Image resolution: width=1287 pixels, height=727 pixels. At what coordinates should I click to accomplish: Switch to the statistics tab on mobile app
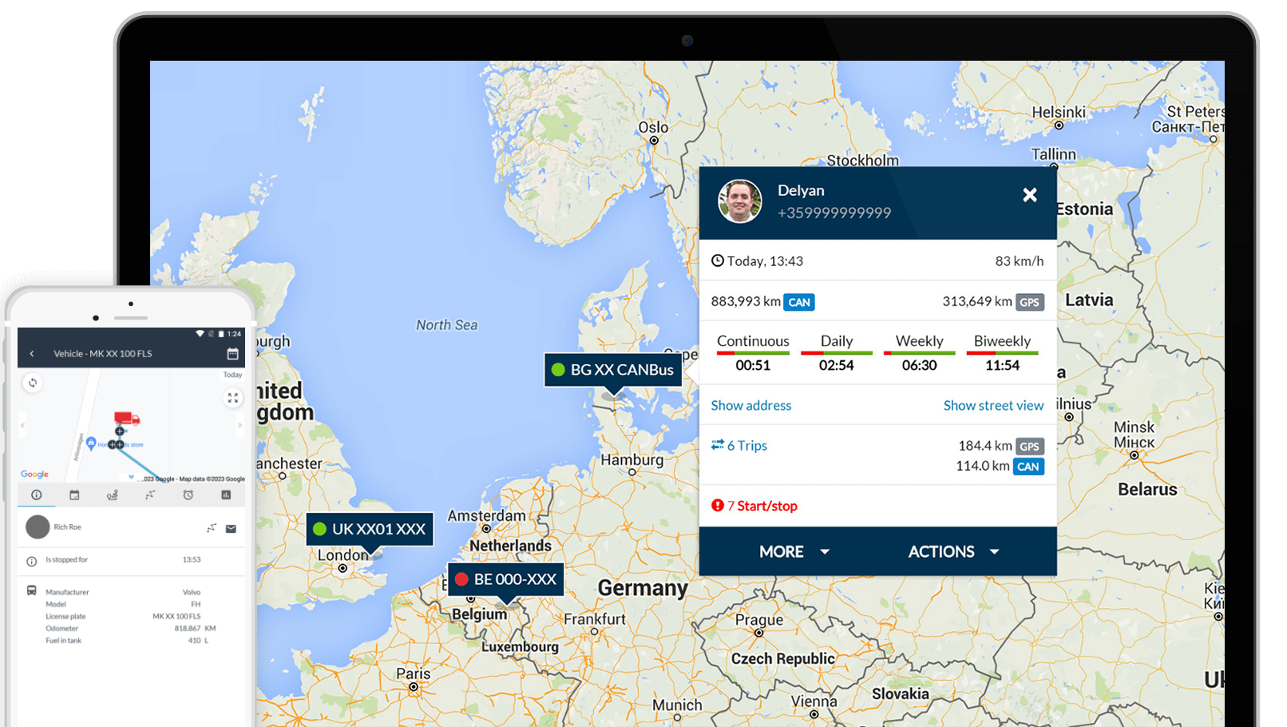[225, 495]
